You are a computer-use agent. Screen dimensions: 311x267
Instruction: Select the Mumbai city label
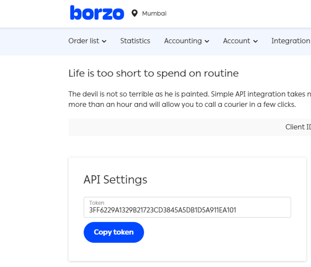(154, 14)
